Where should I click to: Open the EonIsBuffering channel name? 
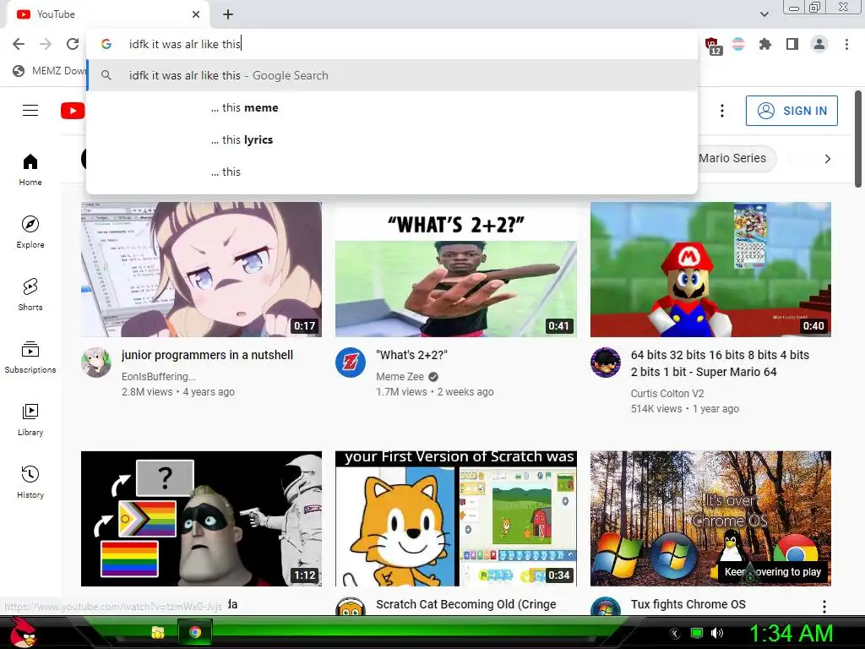158,376
